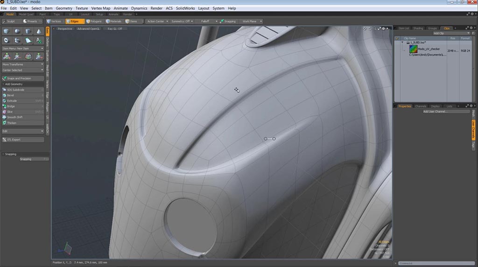Toggle Snapping in the top toolbar
Screen dimensions: 478x267
(228, 21)
